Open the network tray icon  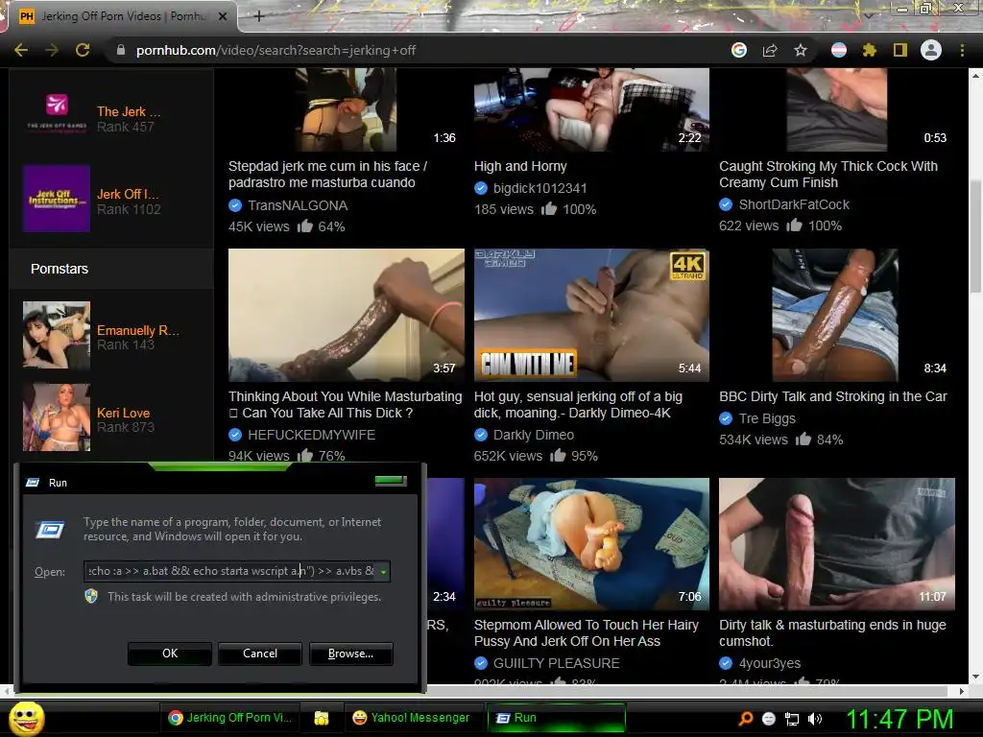coord(792,719)
